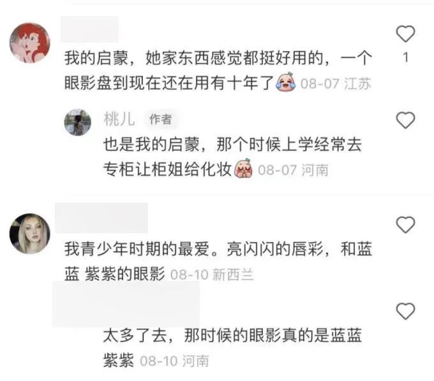Open the red-haired mermaid avatar profile
Viewport: 434px width, 381px height.
pyautogui.click(x=30, y=43)
